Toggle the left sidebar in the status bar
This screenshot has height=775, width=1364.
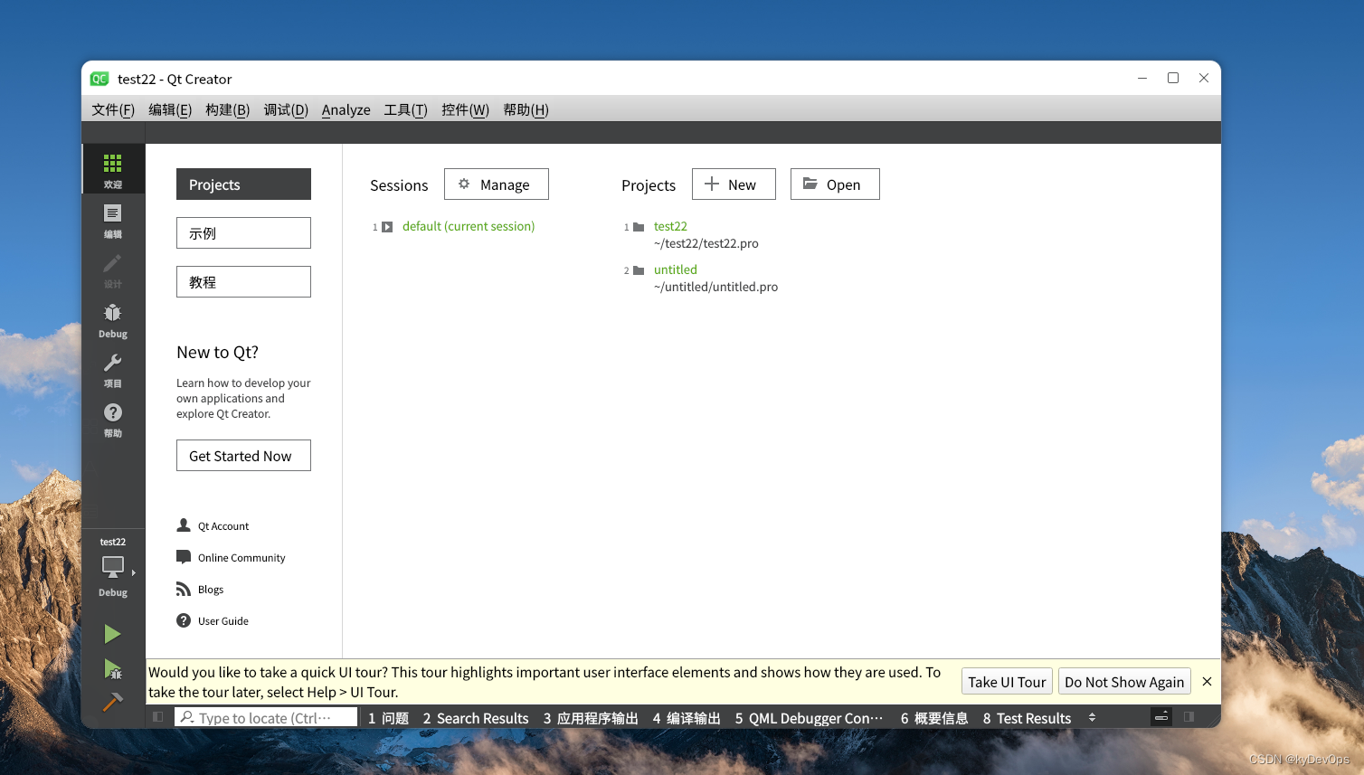pos(158,717)
